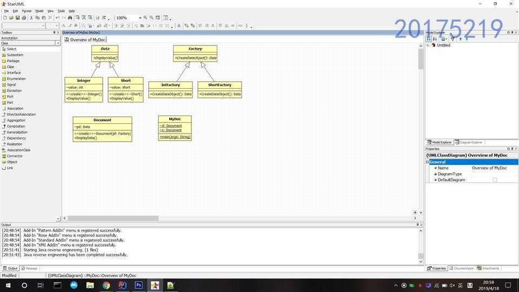Switch to the Model Explorer tab

439,142
